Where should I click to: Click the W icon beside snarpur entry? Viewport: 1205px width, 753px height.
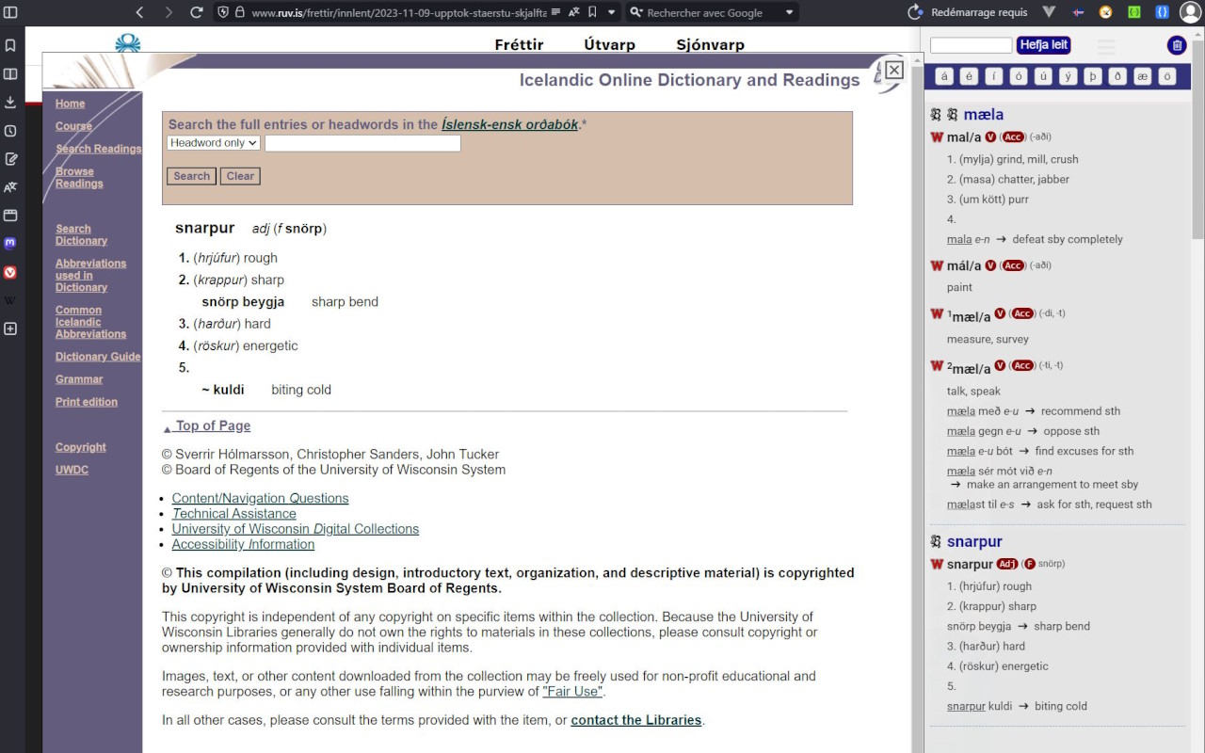pyautogui.click(x=937, y=565)
